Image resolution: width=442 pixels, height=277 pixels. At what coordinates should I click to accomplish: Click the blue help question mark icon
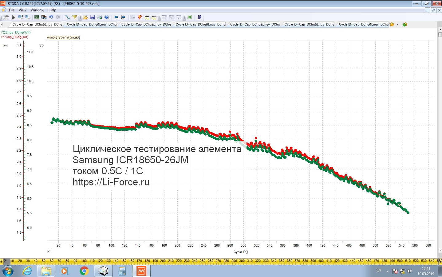tap(107, 17)
